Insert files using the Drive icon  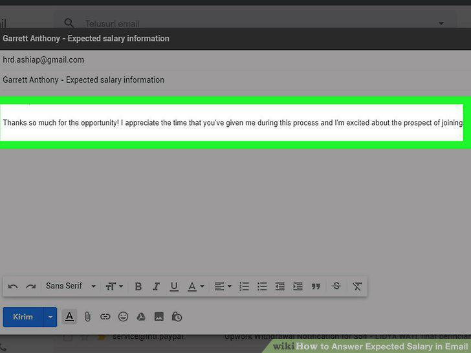point(141,317)
